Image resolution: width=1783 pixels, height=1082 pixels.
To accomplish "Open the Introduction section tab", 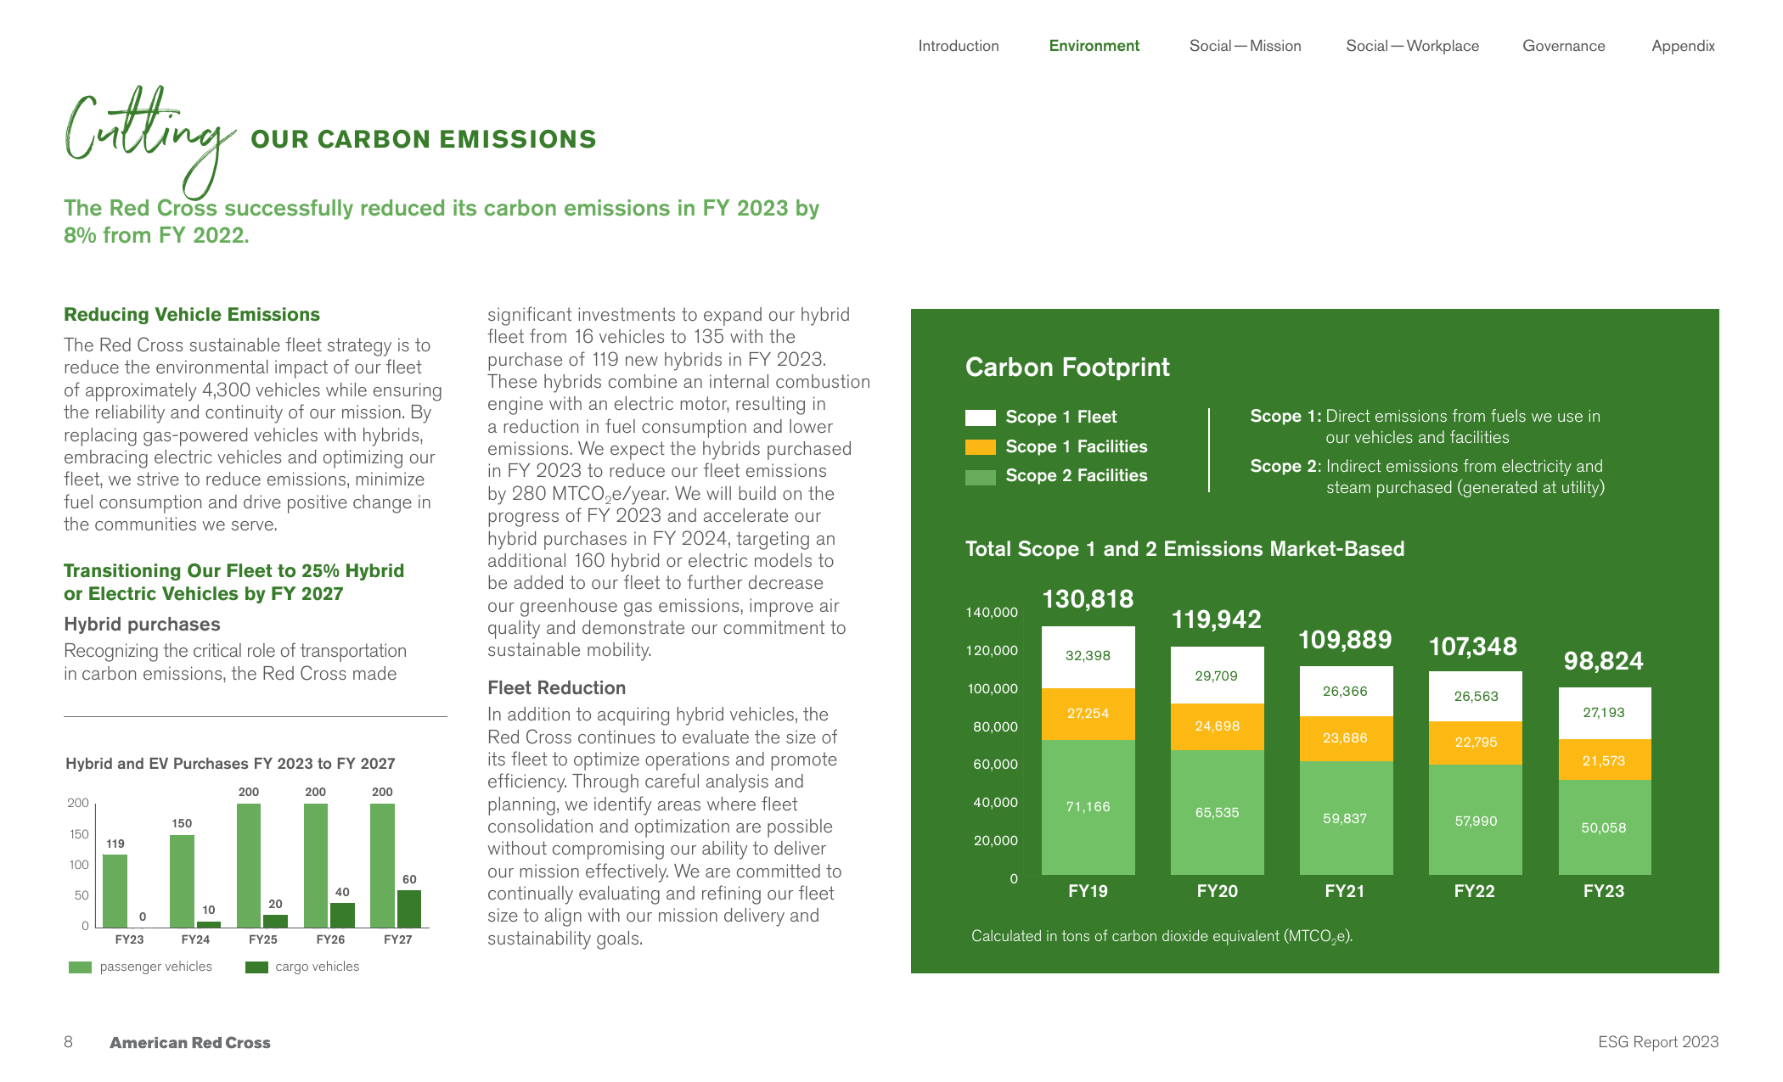I will pos(958,46).
